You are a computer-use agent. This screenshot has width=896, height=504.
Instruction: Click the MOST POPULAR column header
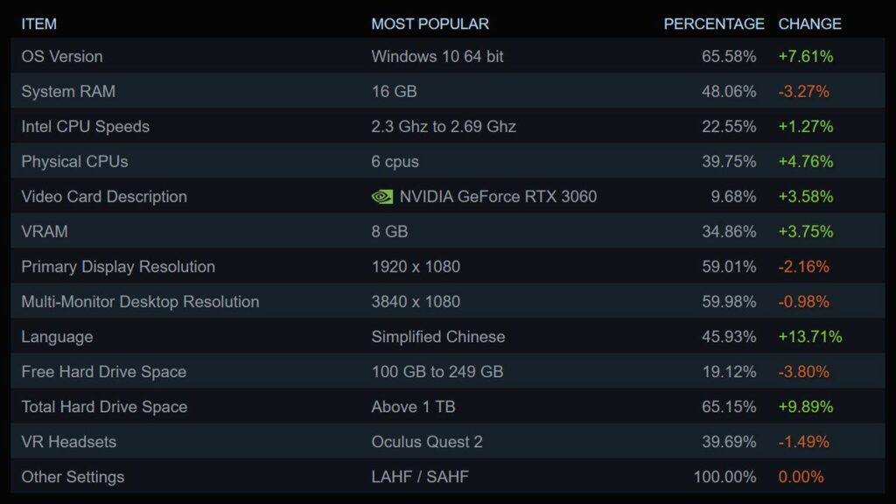click(430, 24)
